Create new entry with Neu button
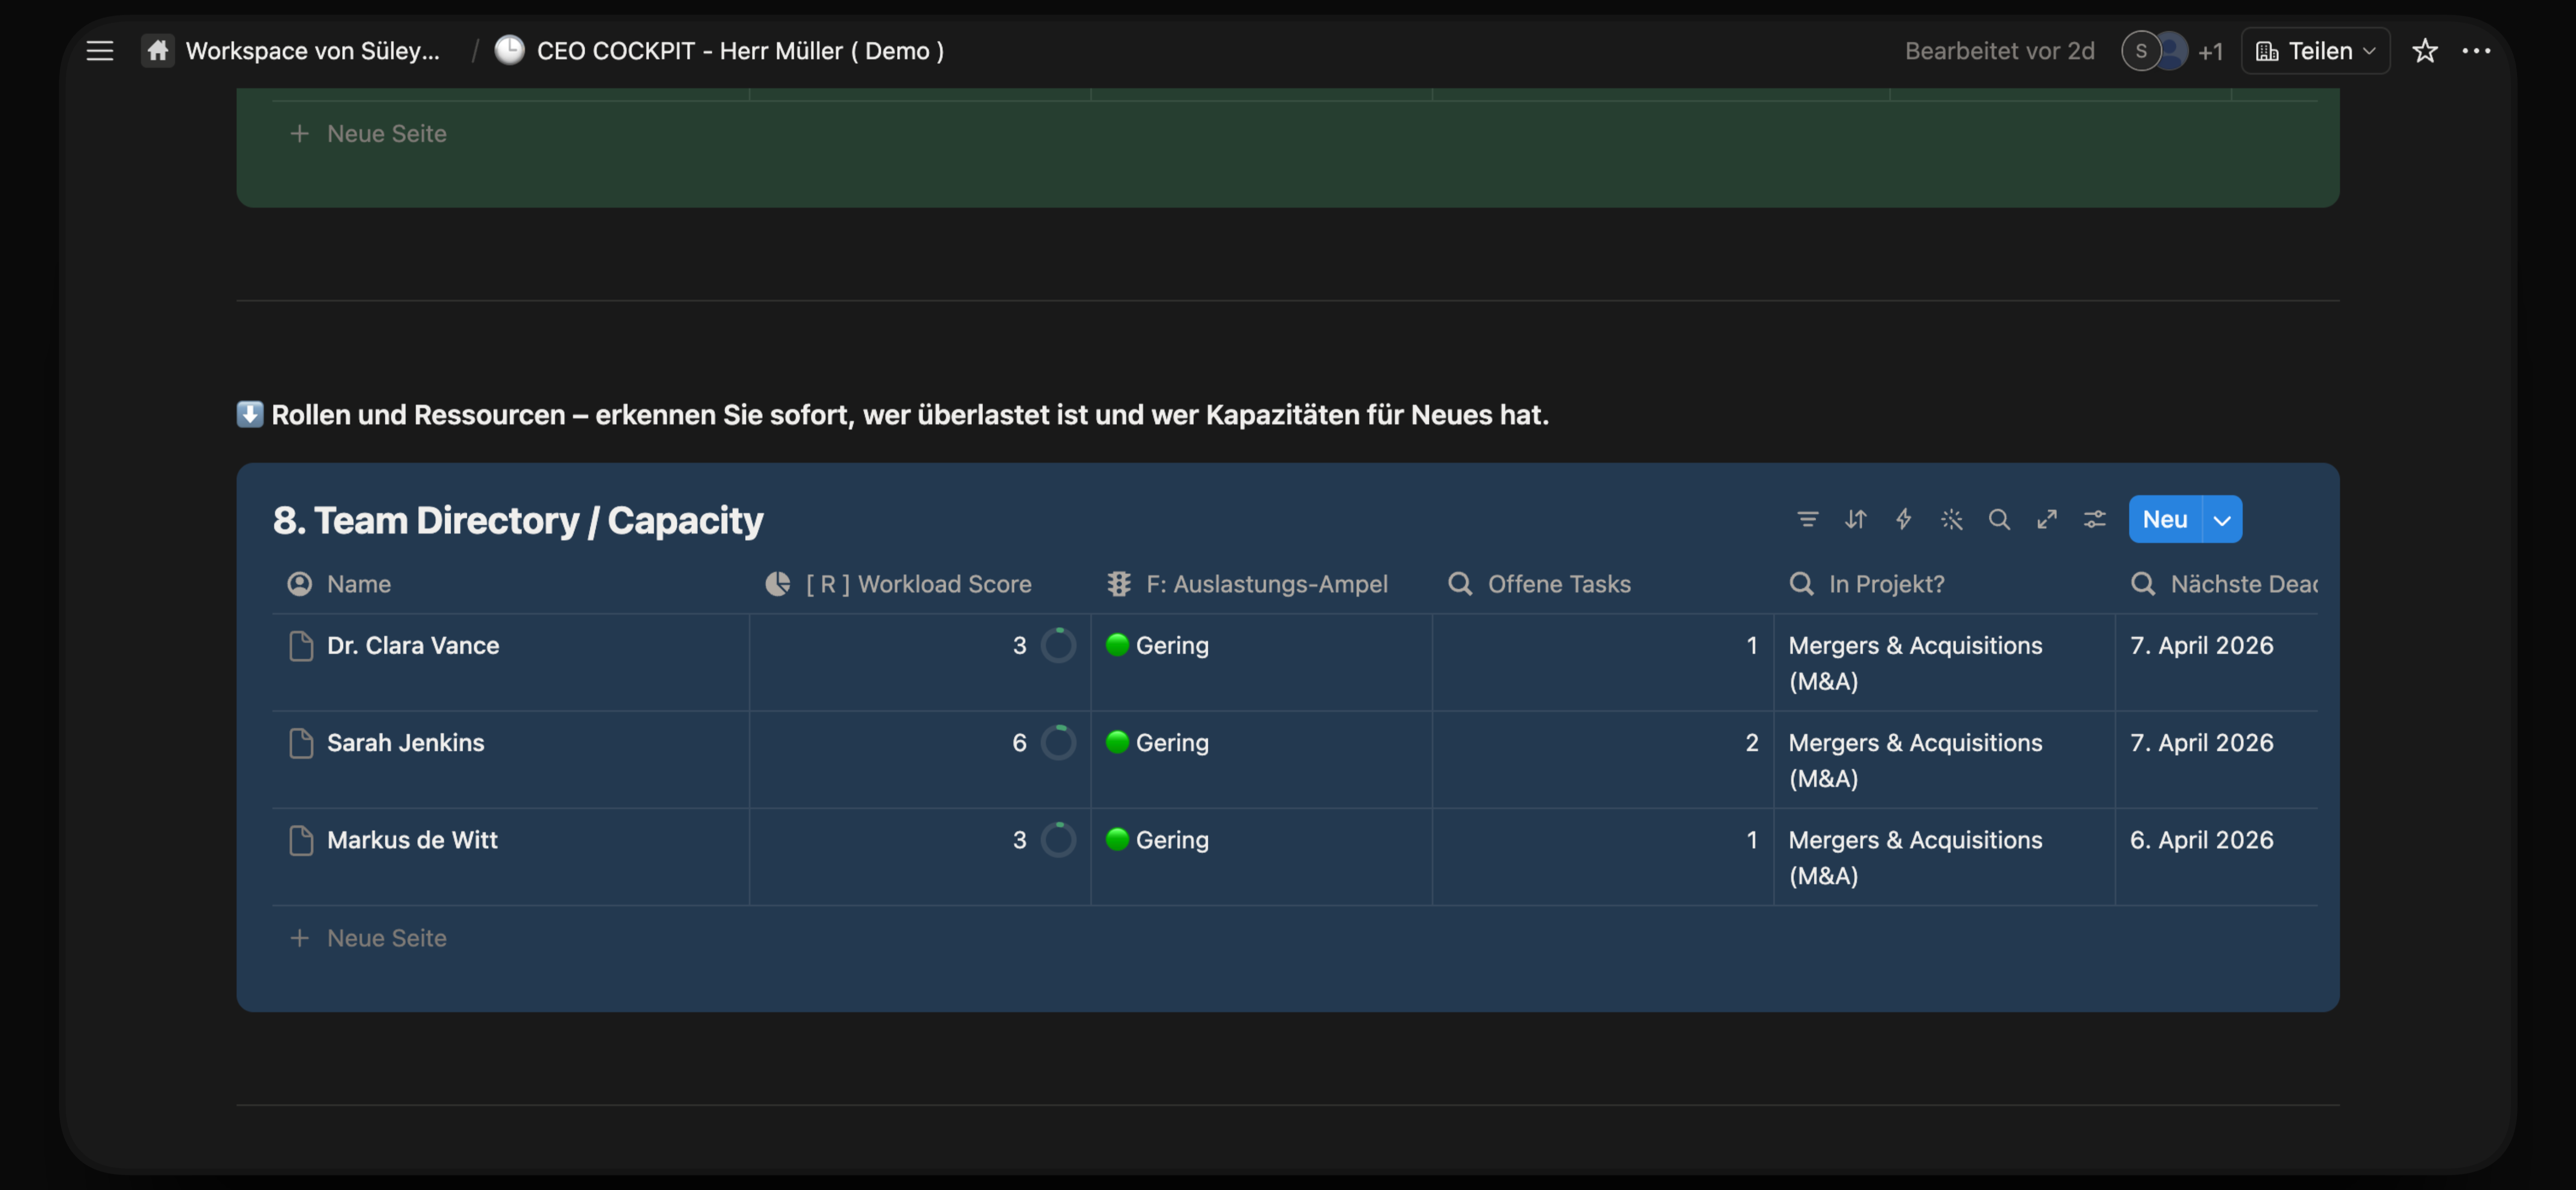 tap(2165, 519)
